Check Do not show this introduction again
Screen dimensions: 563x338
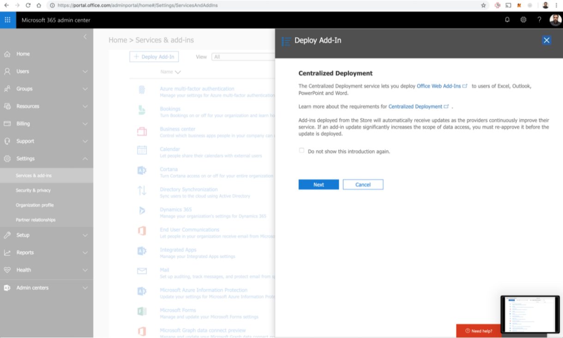(301, 151)
